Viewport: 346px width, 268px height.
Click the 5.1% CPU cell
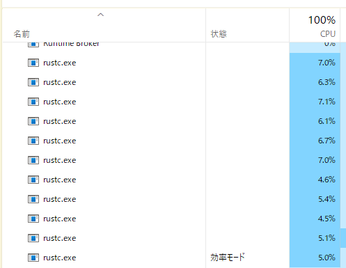coord(315,238)
